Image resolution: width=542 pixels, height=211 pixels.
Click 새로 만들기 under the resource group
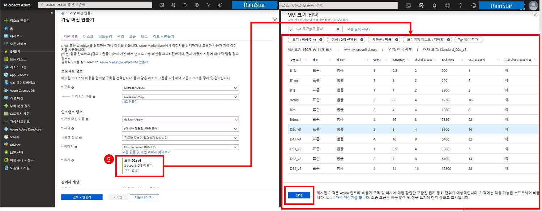[x=130, y=102]
